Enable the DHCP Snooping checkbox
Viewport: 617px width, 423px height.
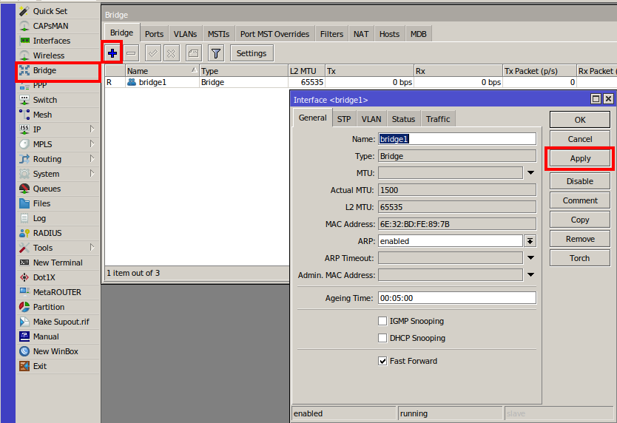point(382,338)
